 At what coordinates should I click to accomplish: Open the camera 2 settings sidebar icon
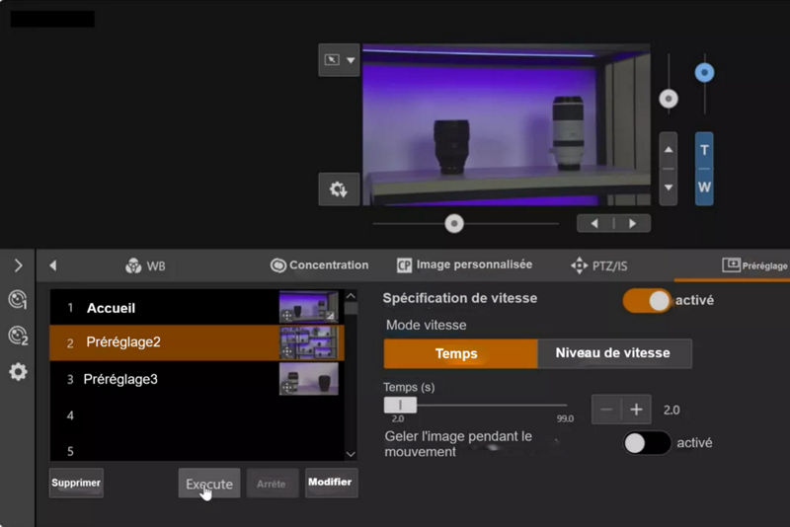pos(18,336)
